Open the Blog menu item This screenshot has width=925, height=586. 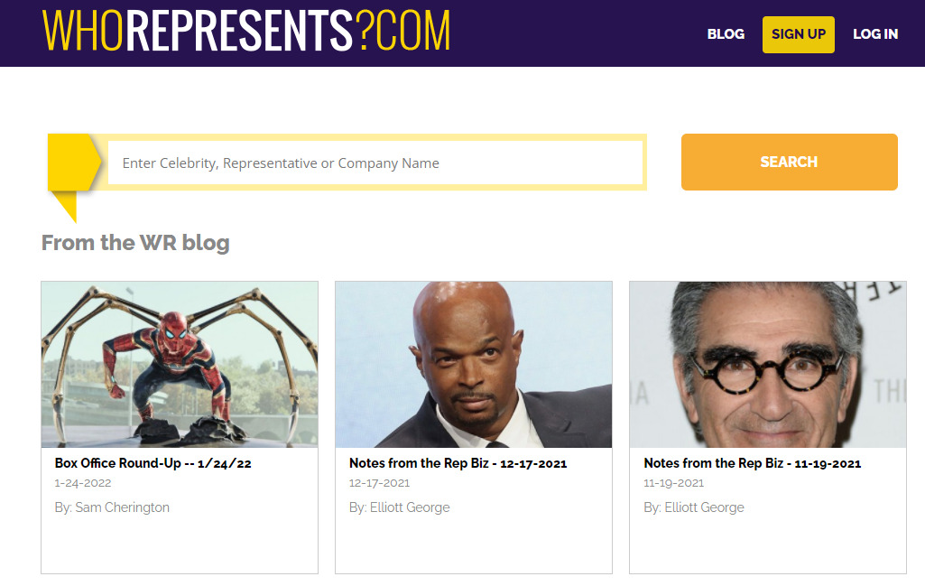click(726, 34)
